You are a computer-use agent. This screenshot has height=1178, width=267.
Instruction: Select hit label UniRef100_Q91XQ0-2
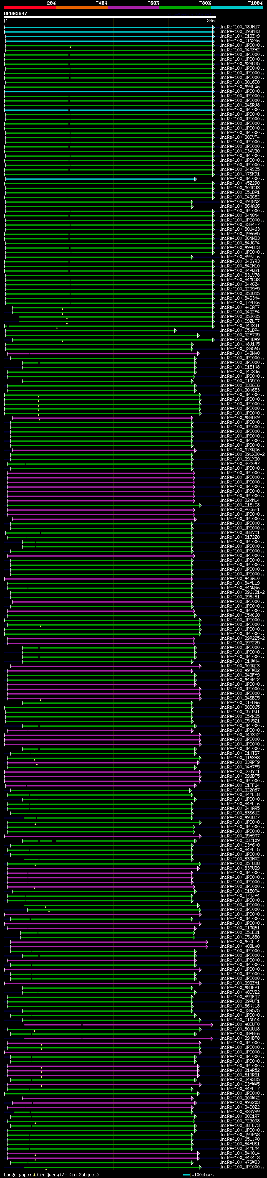point(242,455)
